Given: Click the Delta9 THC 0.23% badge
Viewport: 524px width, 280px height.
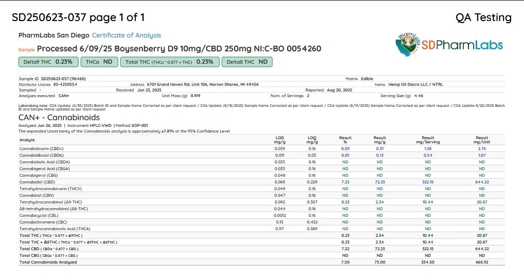Looking at the screenshot, I should click(x=48, y=62).
